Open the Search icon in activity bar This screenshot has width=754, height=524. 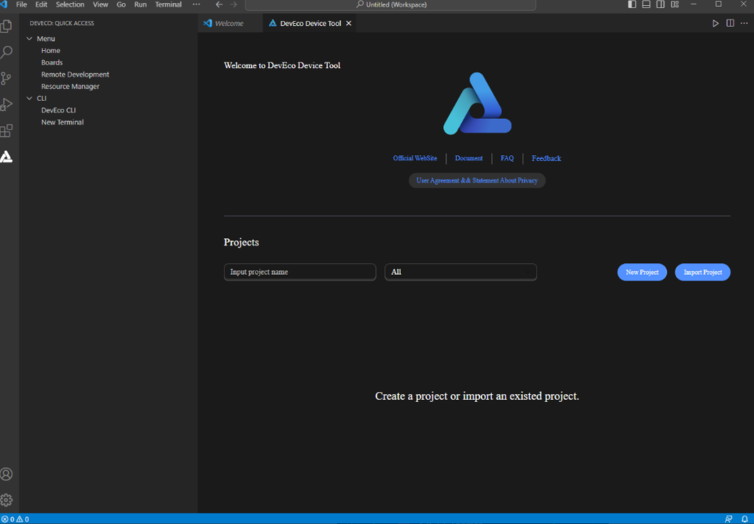point(7,51)
